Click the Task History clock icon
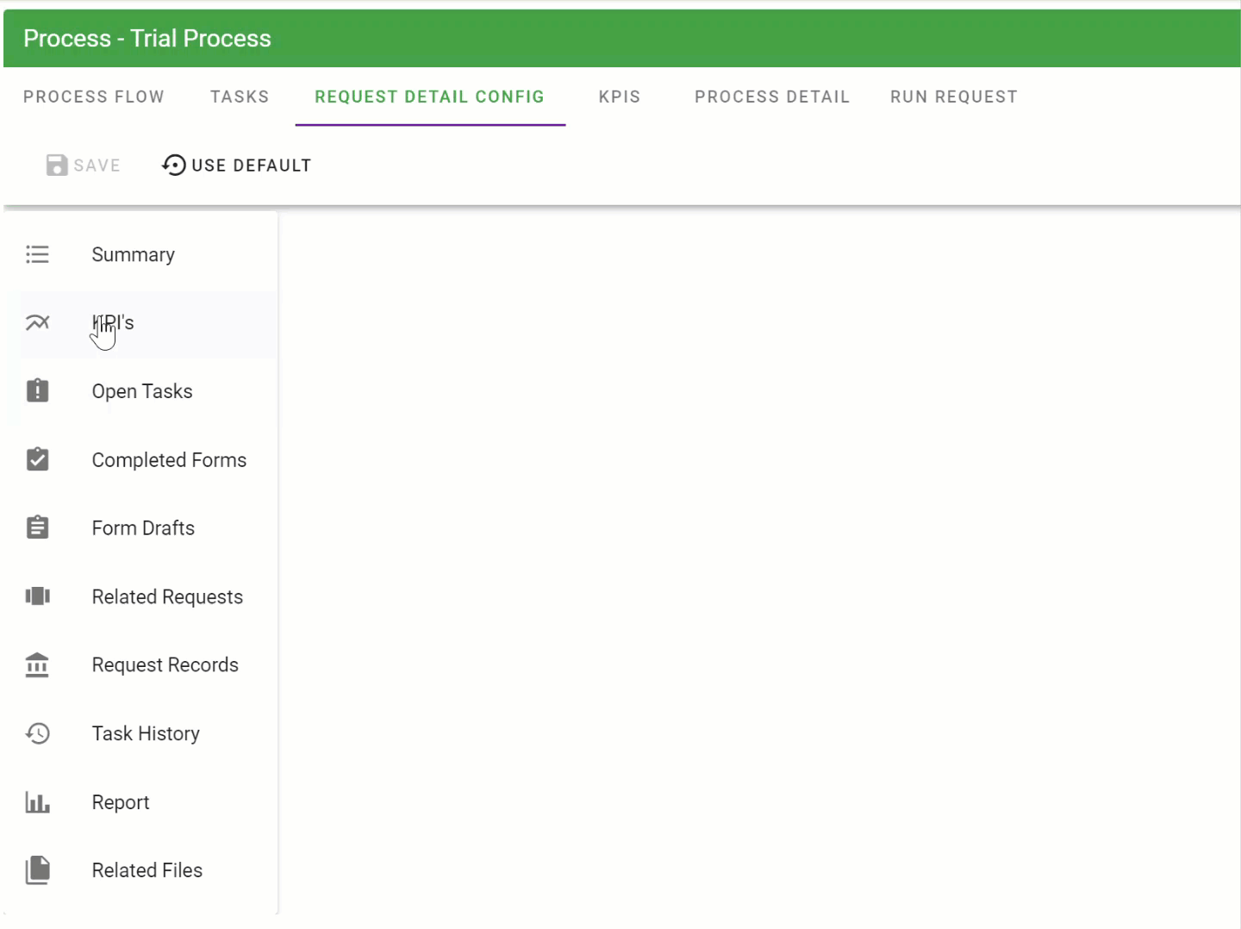This screenshot has width=1241, height=929. (x=37, y=733)
